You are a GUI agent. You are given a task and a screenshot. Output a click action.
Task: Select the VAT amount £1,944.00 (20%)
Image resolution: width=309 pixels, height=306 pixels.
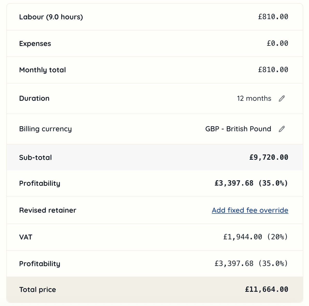tap(256, 237)
